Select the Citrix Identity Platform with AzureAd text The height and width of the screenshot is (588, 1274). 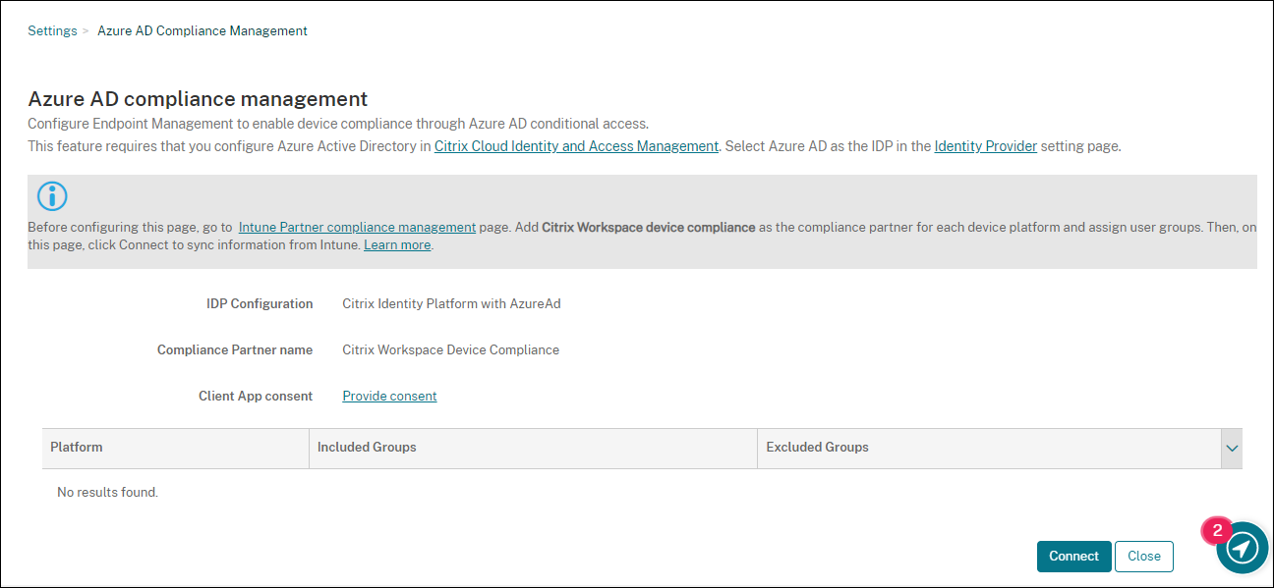click(451, 304)
